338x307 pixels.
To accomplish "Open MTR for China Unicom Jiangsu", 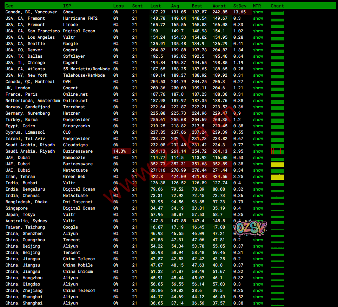I will (258, 271).
